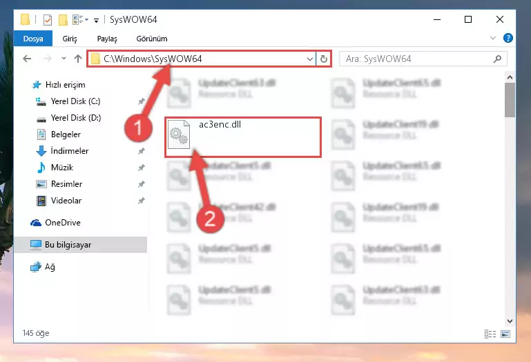This screenshot has width=531, height=362.
Task: Click the address bar showing C:\Windows\SysWOW64
Action: [202, 59]
